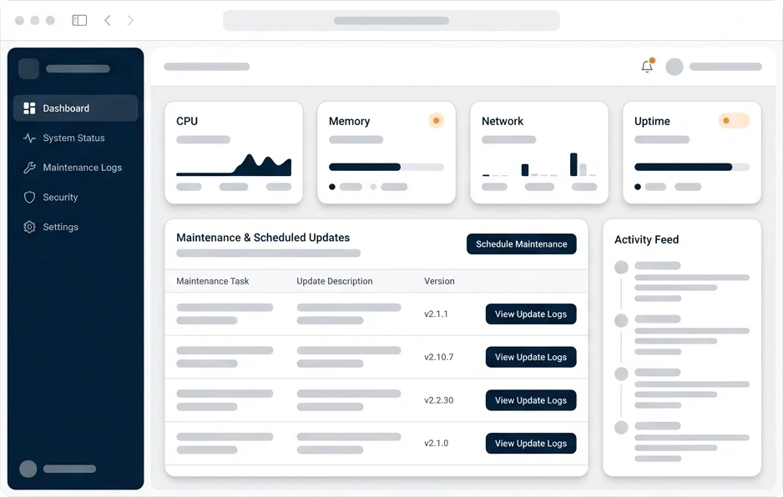Click the user avatar in header

click(674, 67)
